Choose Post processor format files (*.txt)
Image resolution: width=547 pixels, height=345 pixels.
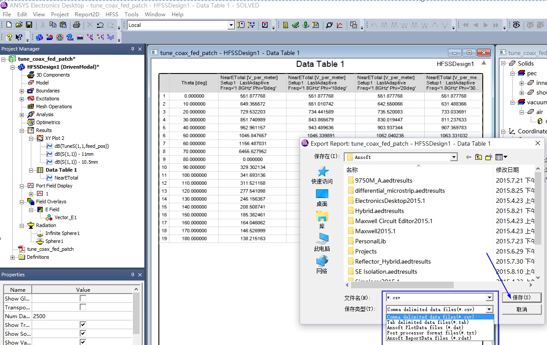pos(440,333)
